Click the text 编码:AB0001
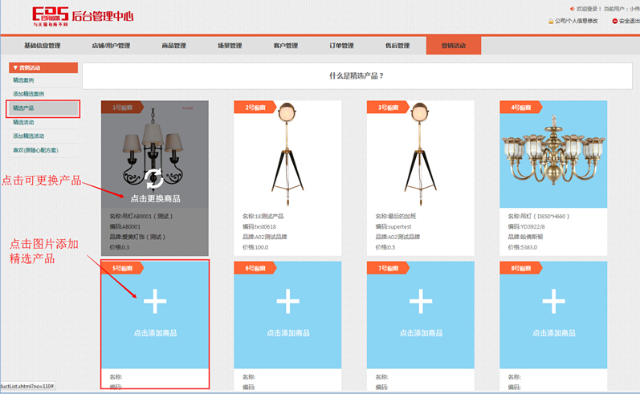 coord(125,227)
